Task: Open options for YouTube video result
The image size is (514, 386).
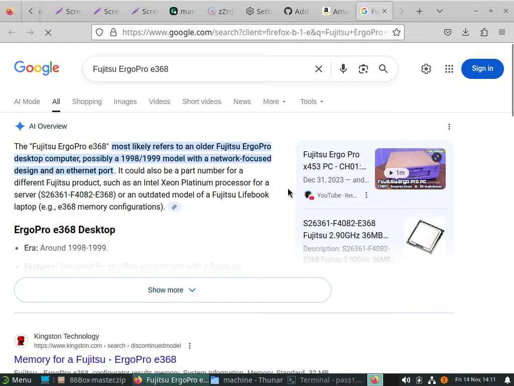Action: click(x=366, y=196)
